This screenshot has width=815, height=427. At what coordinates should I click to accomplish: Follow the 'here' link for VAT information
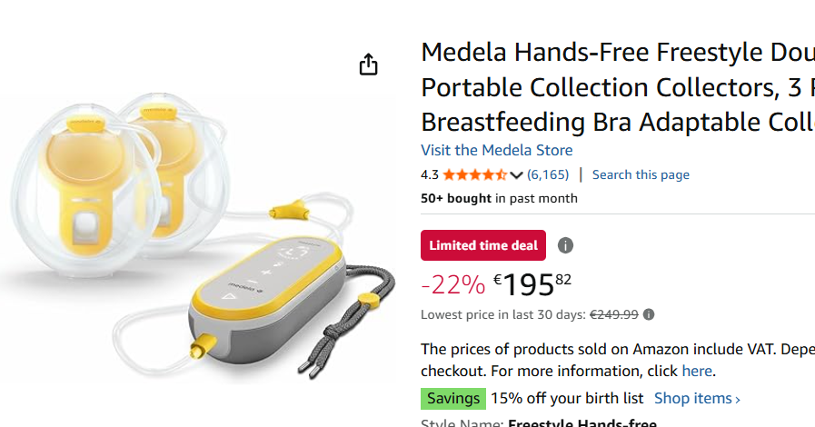coord(697,371)
